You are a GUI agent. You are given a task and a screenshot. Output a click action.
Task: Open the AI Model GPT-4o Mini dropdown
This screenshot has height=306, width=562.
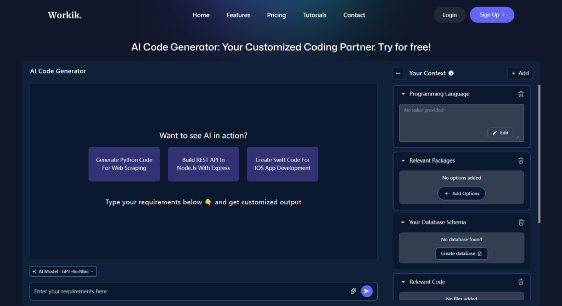(x=63, y=271)
